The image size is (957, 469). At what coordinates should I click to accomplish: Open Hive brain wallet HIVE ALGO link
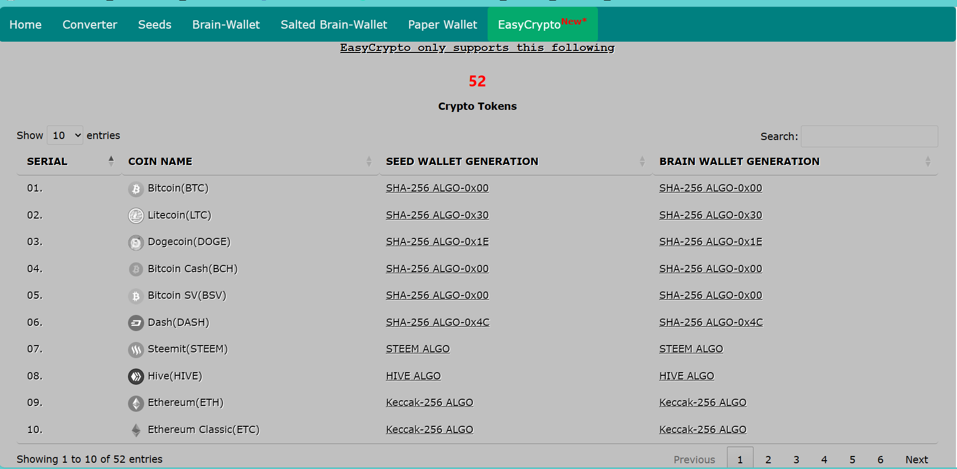687,376
